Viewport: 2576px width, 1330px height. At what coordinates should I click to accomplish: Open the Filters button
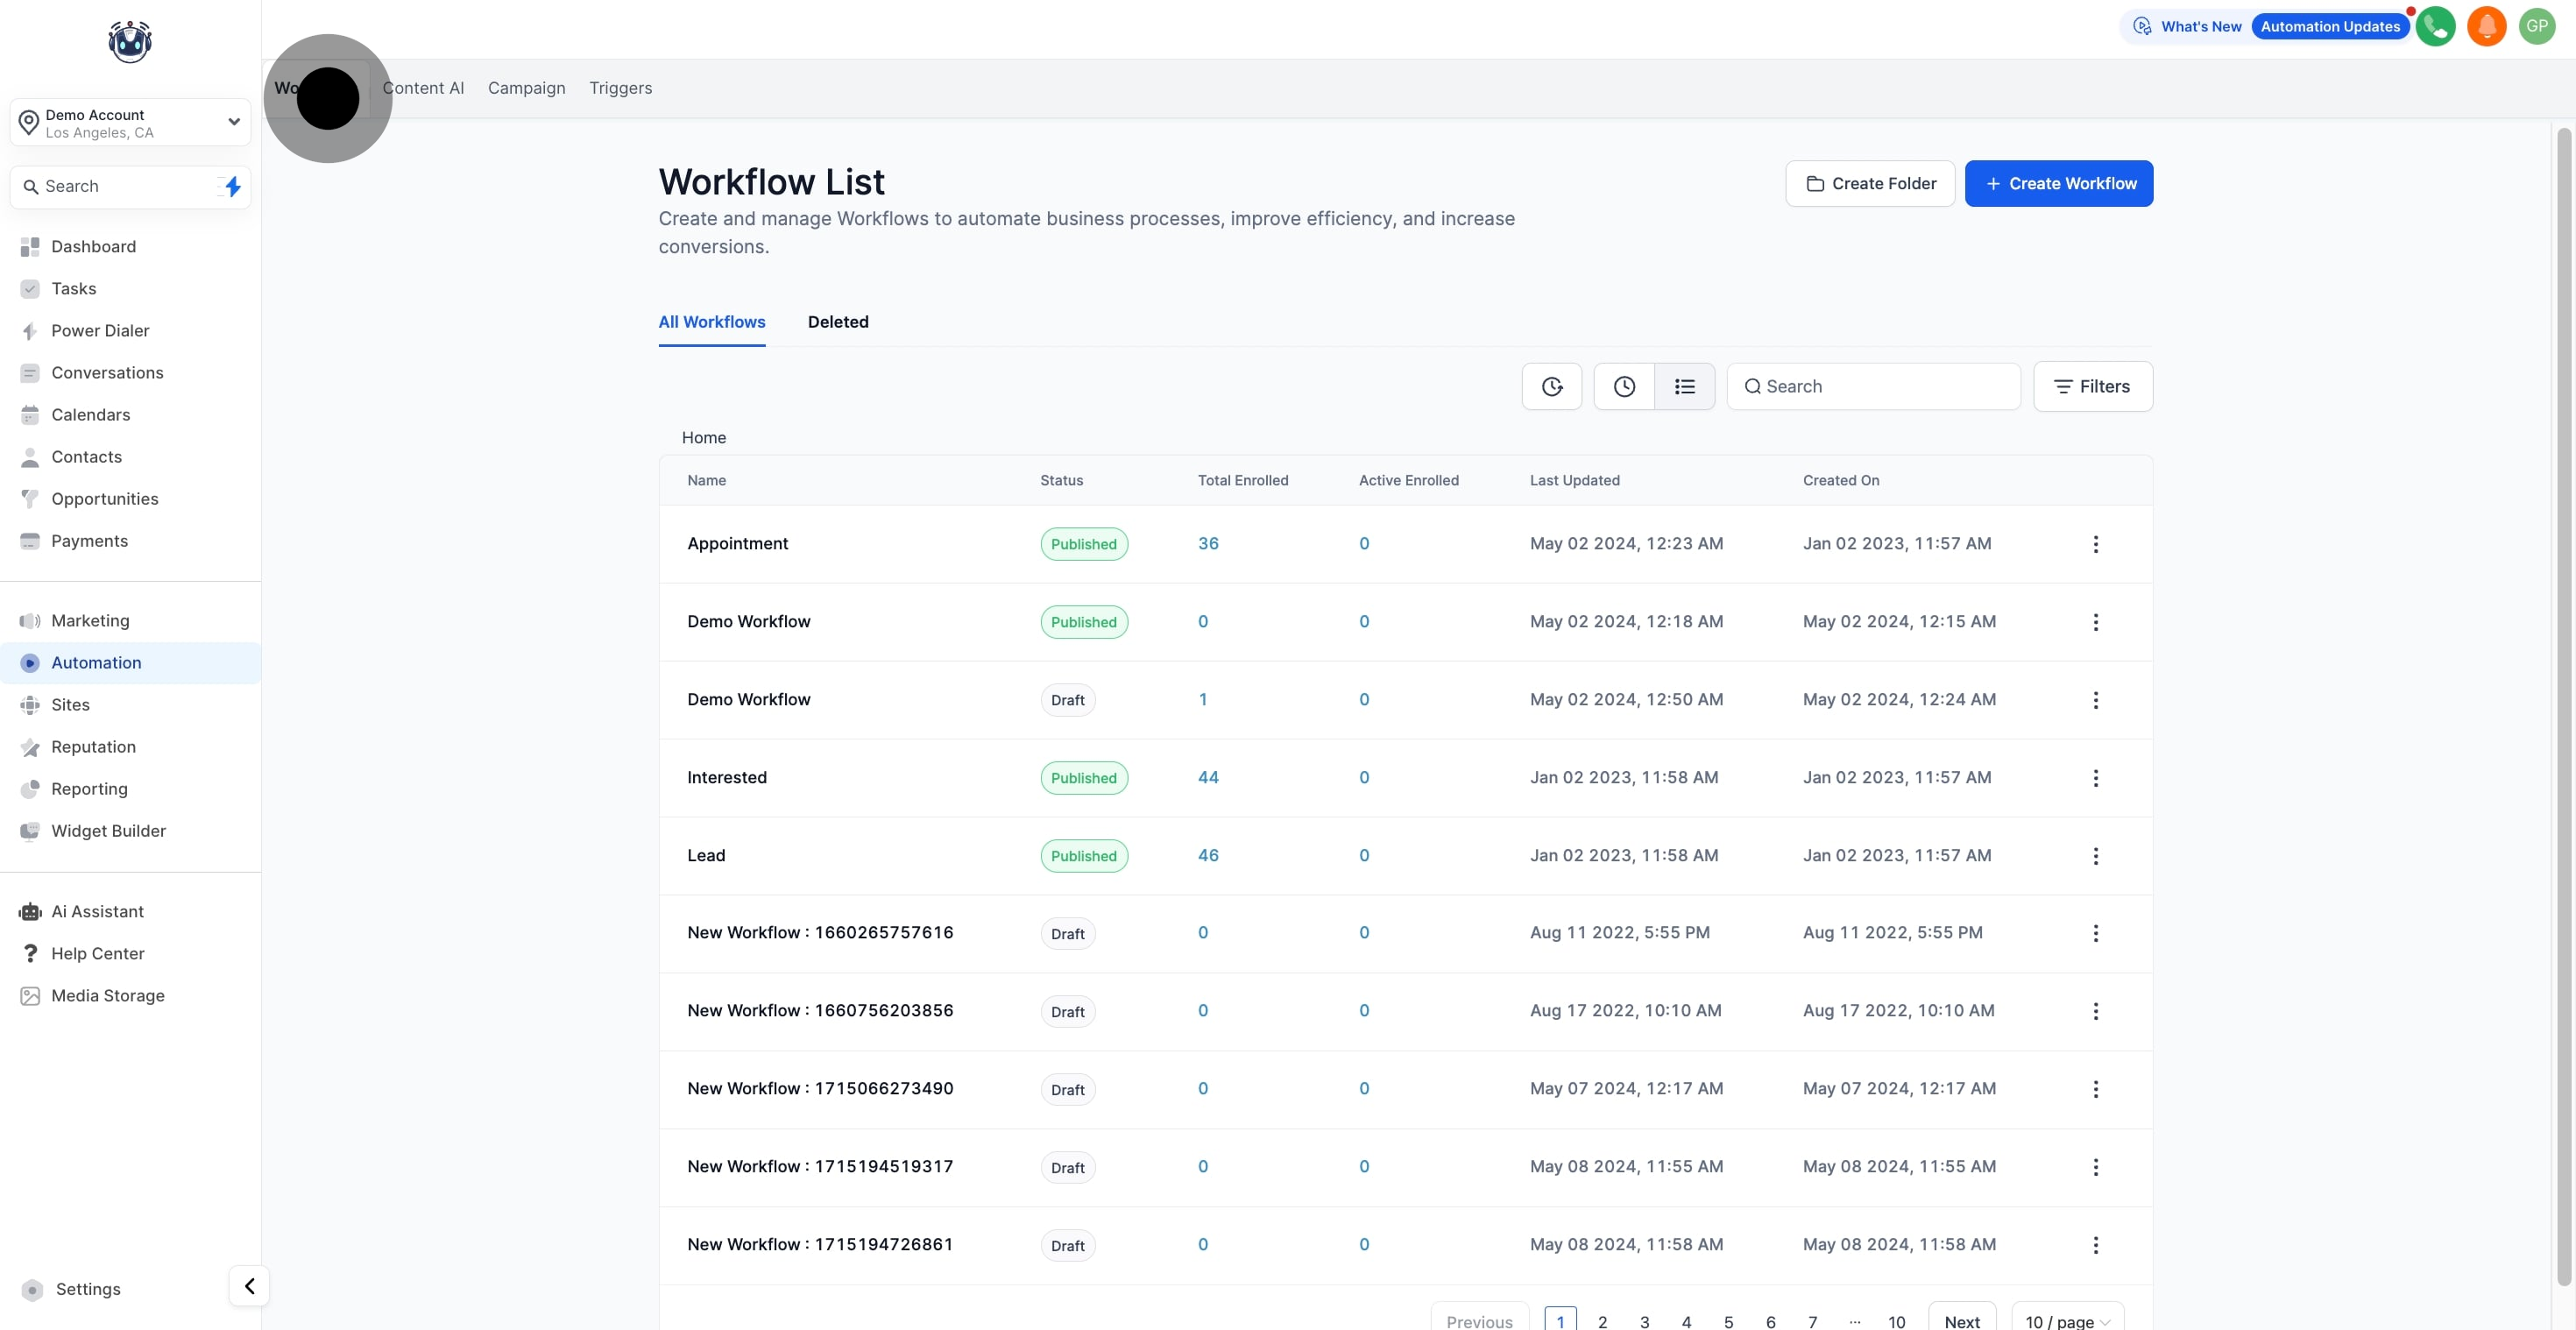[x=2093, y=386]
